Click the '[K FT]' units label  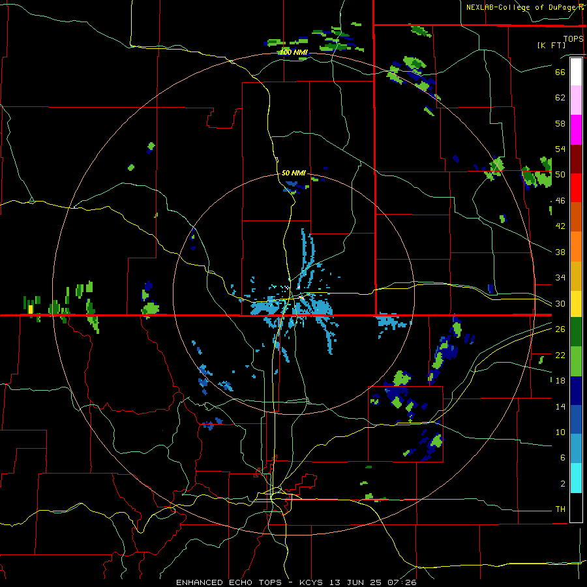tap(551, 45)
